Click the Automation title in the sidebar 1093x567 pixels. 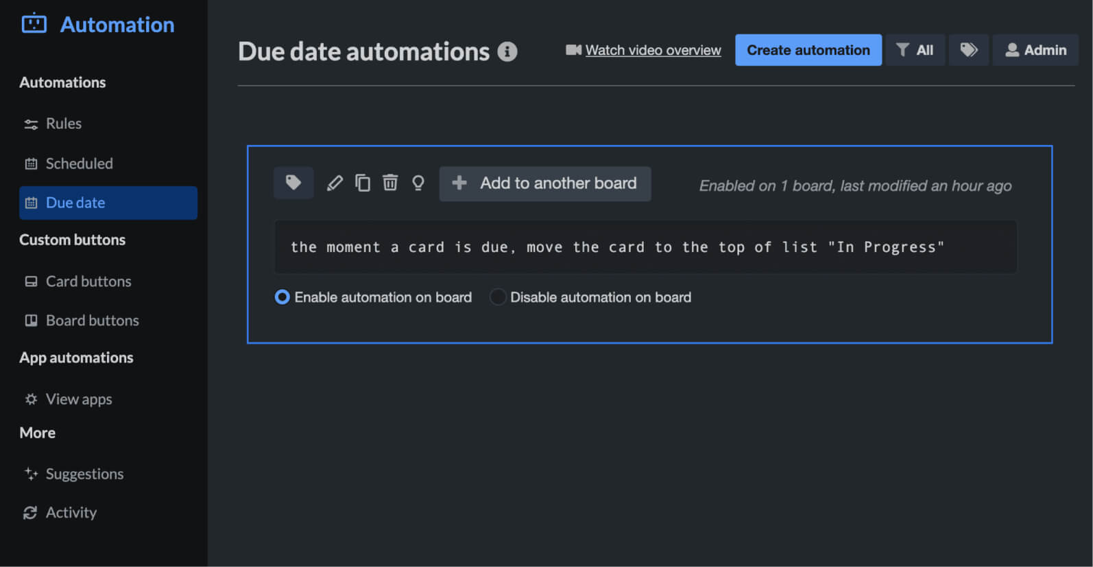pos(117,25)
